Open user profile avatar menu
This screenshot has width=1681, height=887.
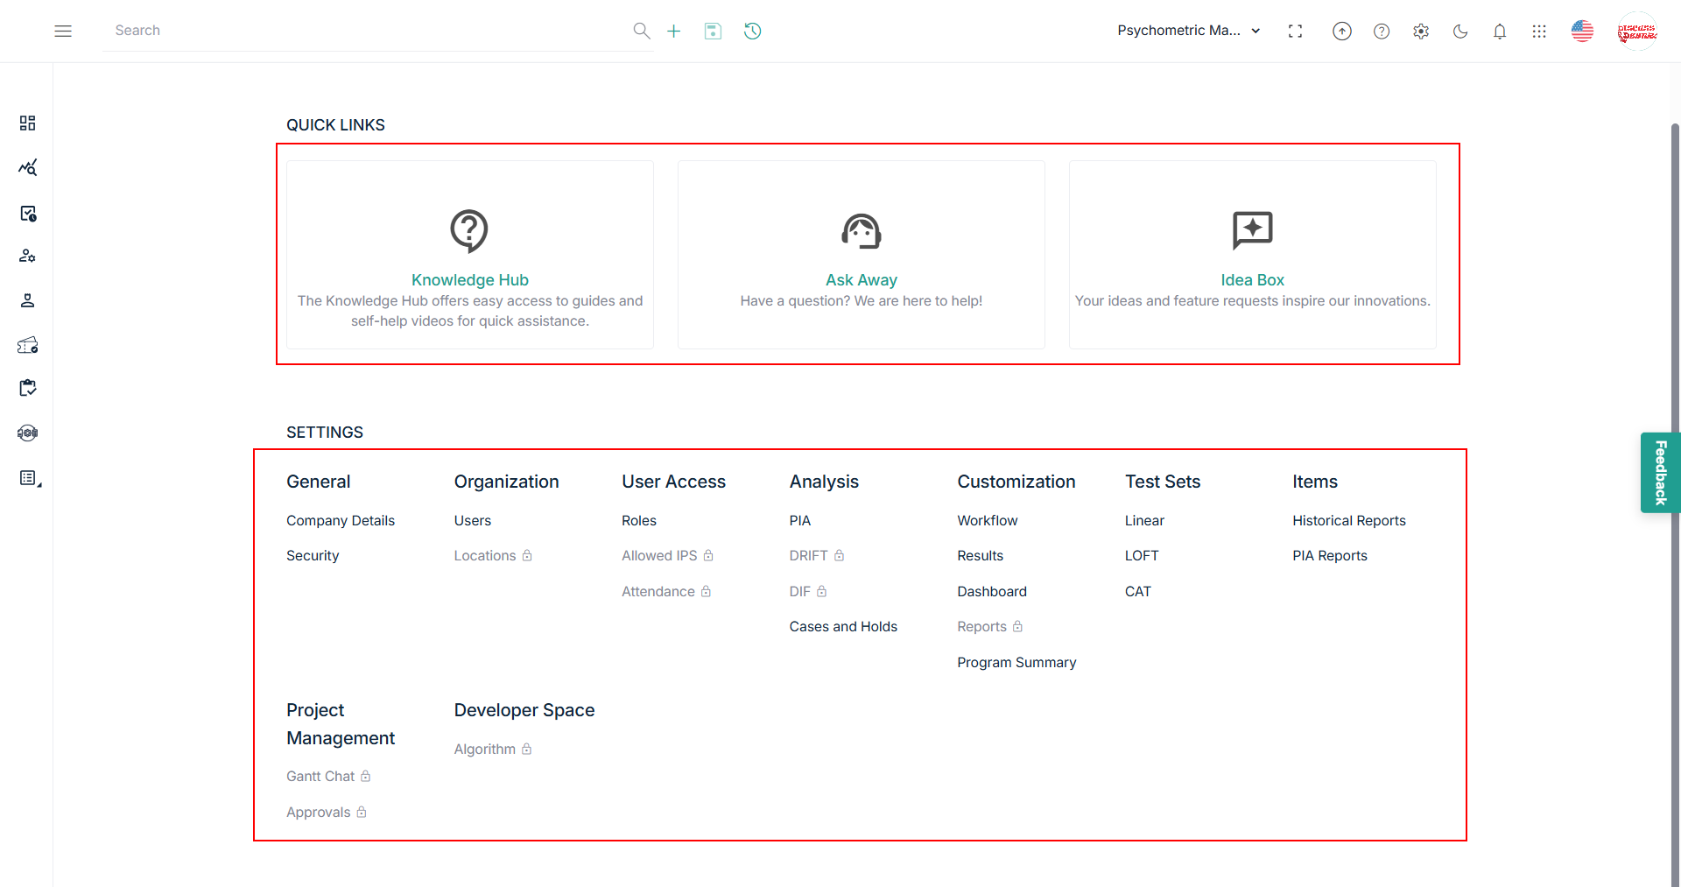click(1636, 32)
